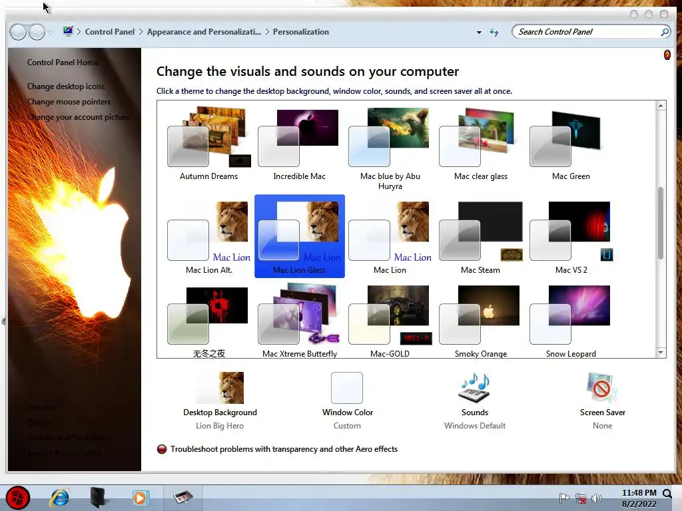The height and width of the screenshot is (511, 682).
Task: Select the Mac Steam theme
Action: pyautogui.click(x=481, y=236)
